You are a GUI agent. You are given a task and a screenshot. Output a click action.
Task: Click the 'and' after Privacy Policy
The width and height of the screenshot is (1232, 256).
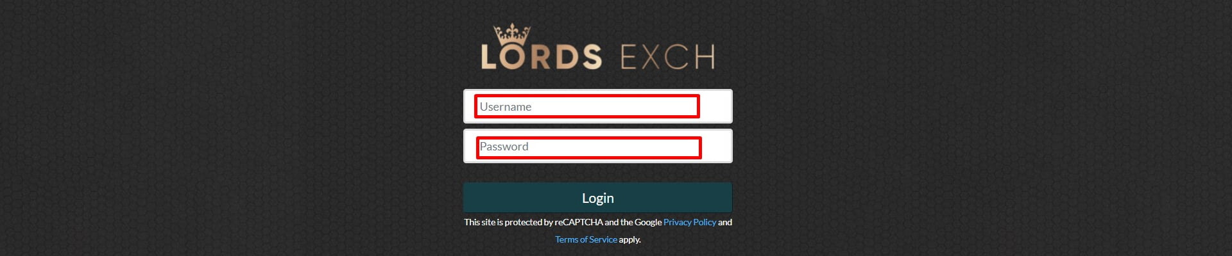pyautogui.click(x=725, y=222)
